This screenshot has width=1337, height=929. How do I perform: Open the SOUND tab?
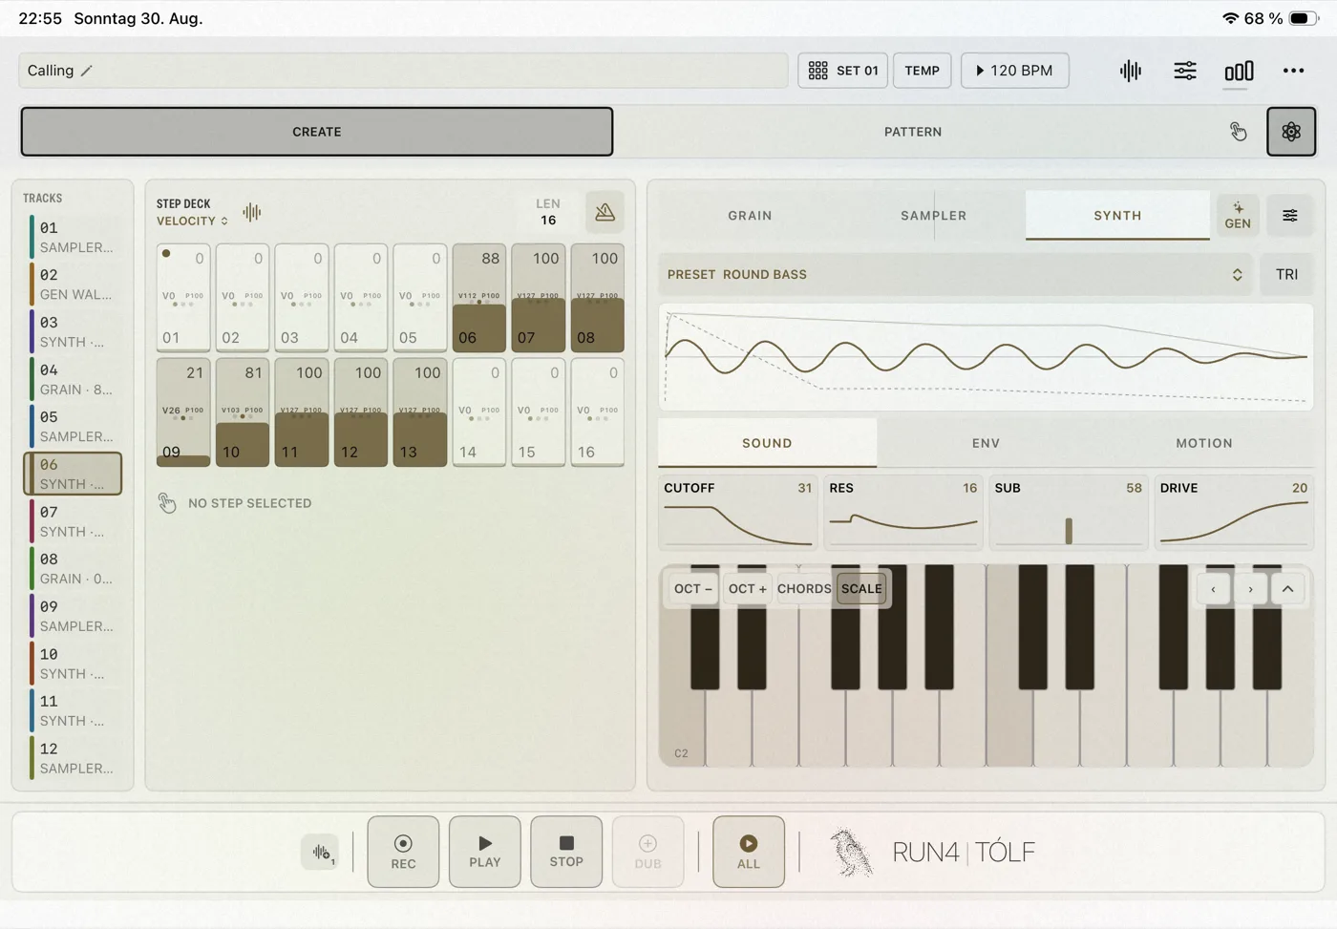[767, 443]
